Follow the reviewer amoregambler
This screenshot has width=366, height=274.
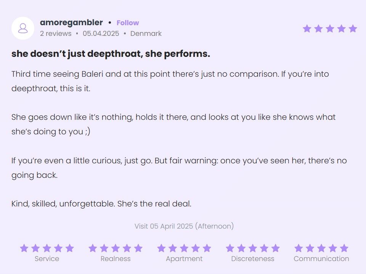pyautogui.click(x=128, y=23)
